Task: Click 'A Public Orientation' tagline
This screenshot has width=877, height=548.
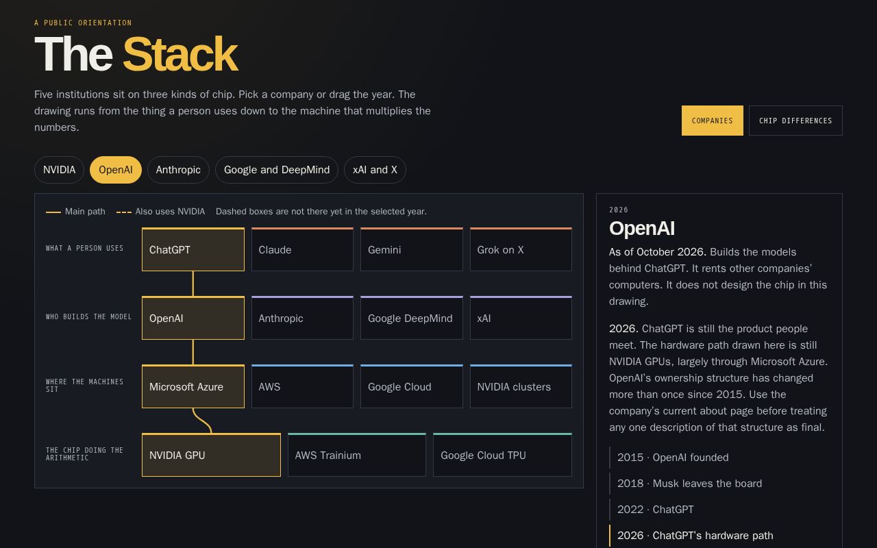Action: coord(83,23)
